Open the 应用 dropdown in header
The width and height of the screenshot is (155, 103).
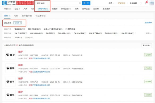(111, 3)
